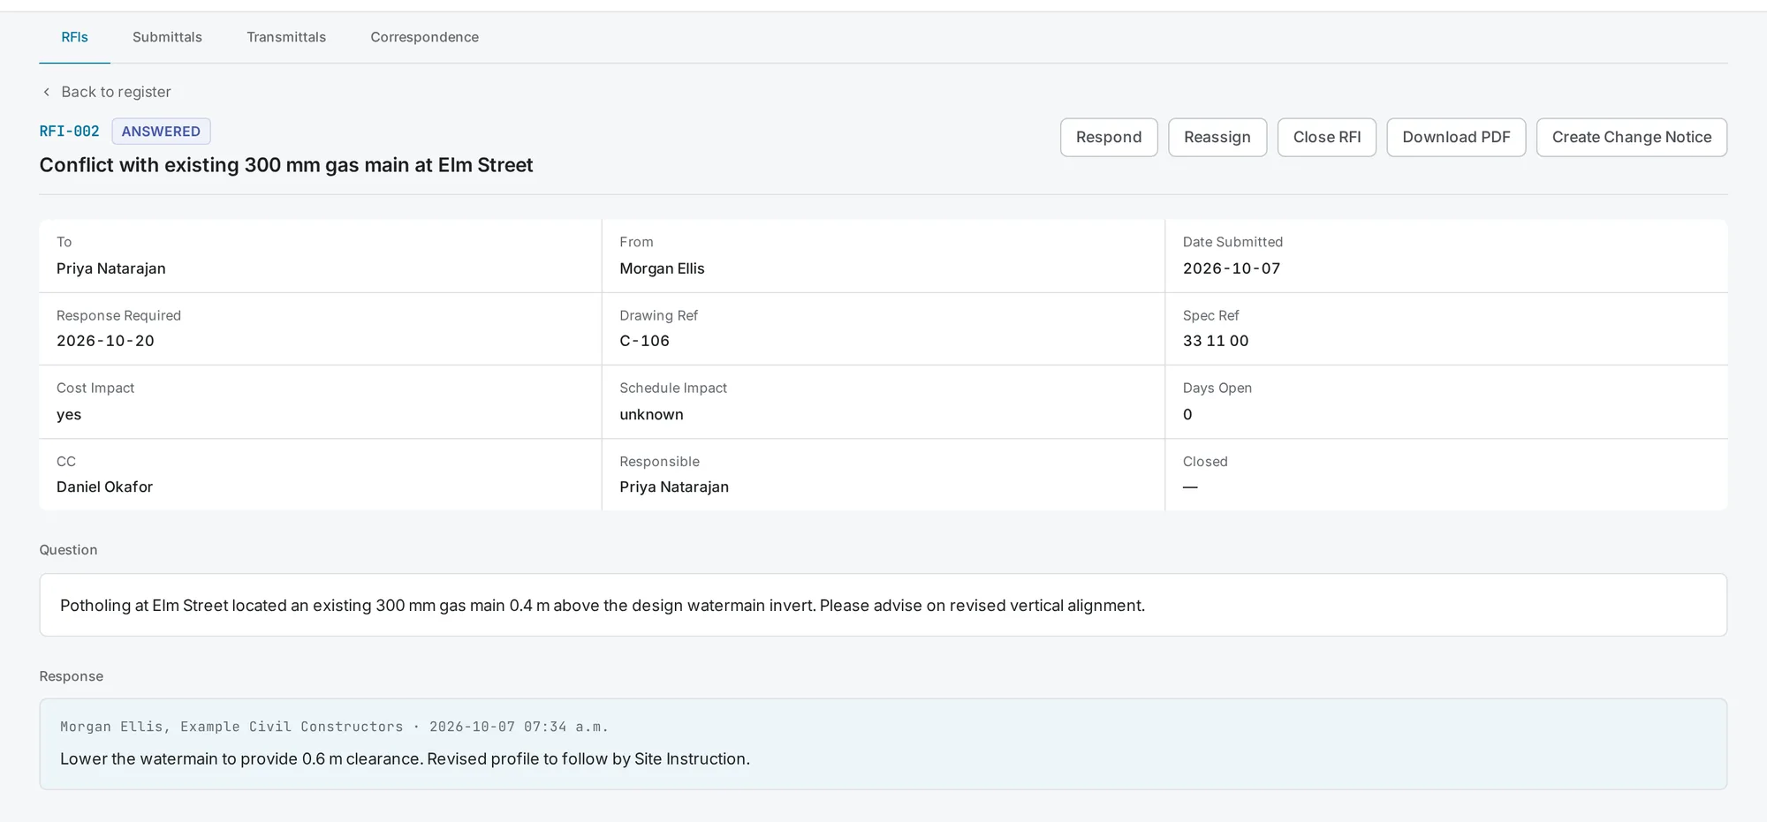Click the Close RFI button
Image resolution: width=1767 pixels, height=822 pixels.
tap(1327, 137)
